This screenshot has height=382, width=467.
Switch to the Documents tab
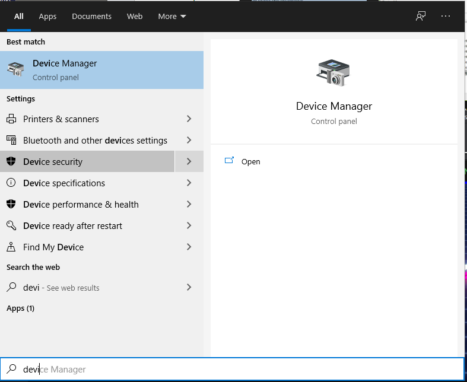92,17
